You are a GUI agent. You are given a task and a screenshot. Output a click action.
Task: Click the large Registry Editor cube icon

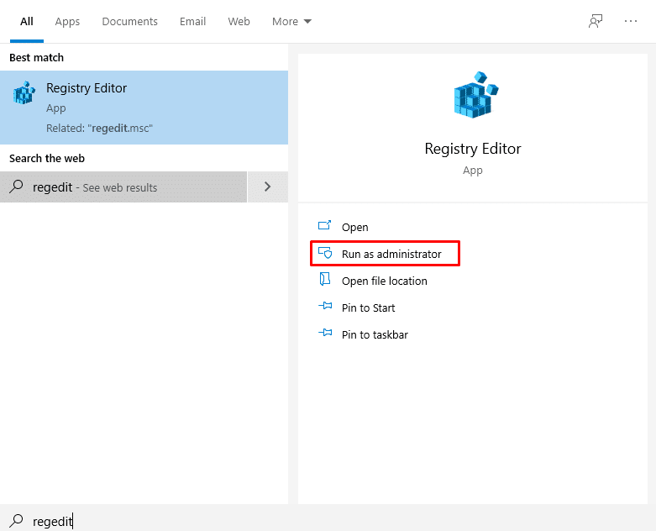[x=473, y=94]
